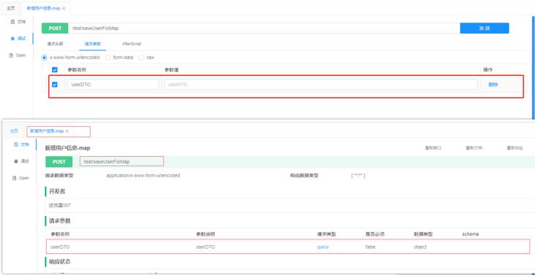Click the 开发者 section heading
The image size is (535, 275).
57,191
